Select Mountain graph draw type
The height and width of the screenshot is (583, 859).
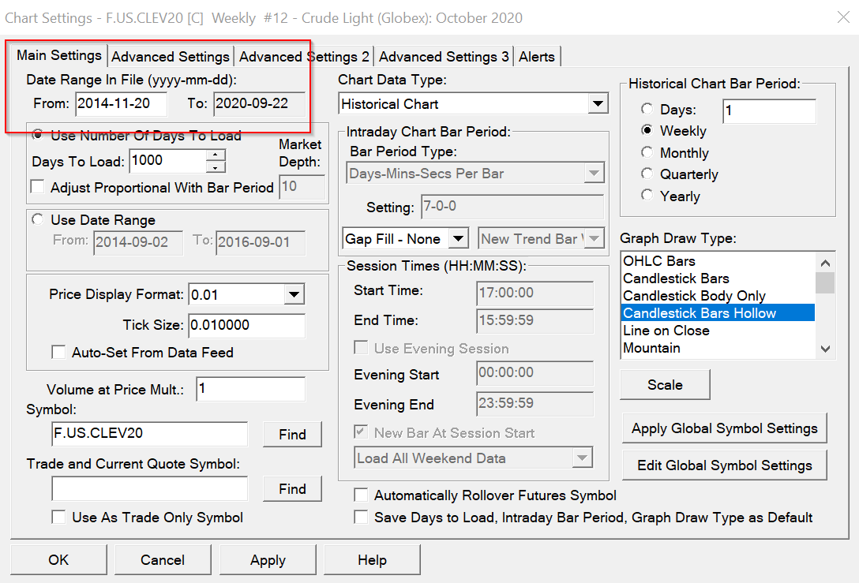pos(718,348)
